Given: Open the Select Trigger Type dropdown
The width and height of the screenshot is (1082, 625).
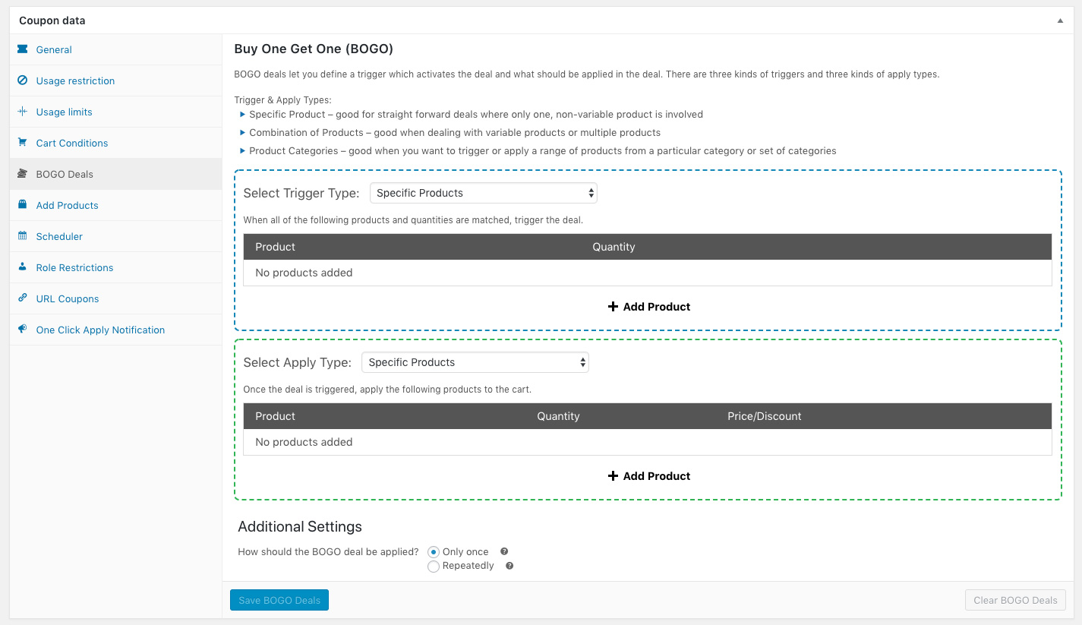Looking at the screenshot, I should pos(484,193).
